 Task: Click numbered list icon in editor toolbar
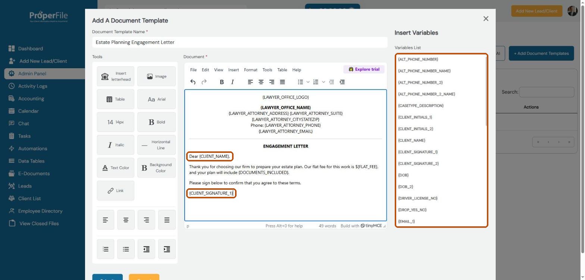316,82
